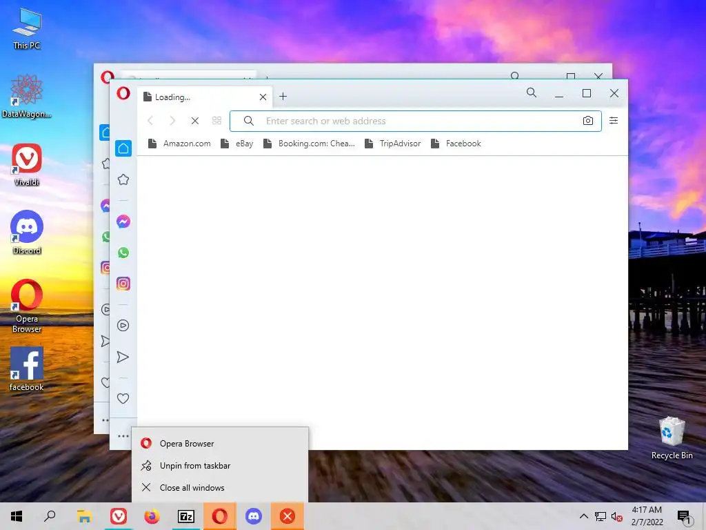This screenshot has width=706, height=530.
Task: Open the network icon in the system tray
Action: 601,516
